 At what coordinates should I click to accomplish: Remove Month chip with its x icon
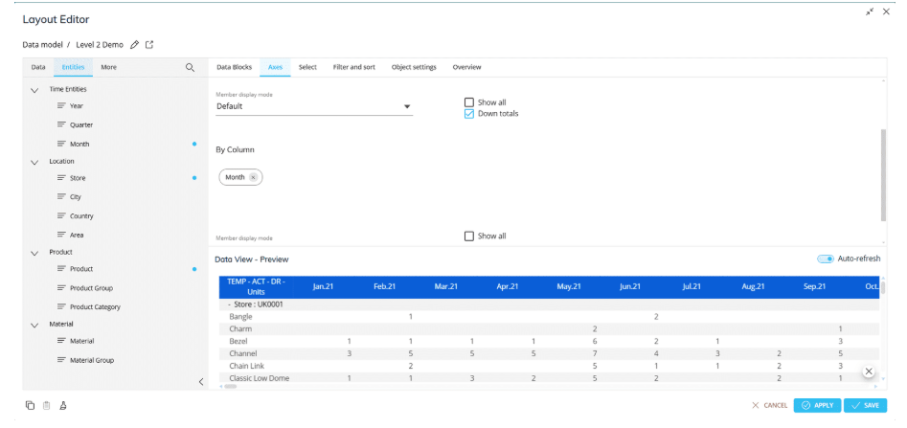253,177
